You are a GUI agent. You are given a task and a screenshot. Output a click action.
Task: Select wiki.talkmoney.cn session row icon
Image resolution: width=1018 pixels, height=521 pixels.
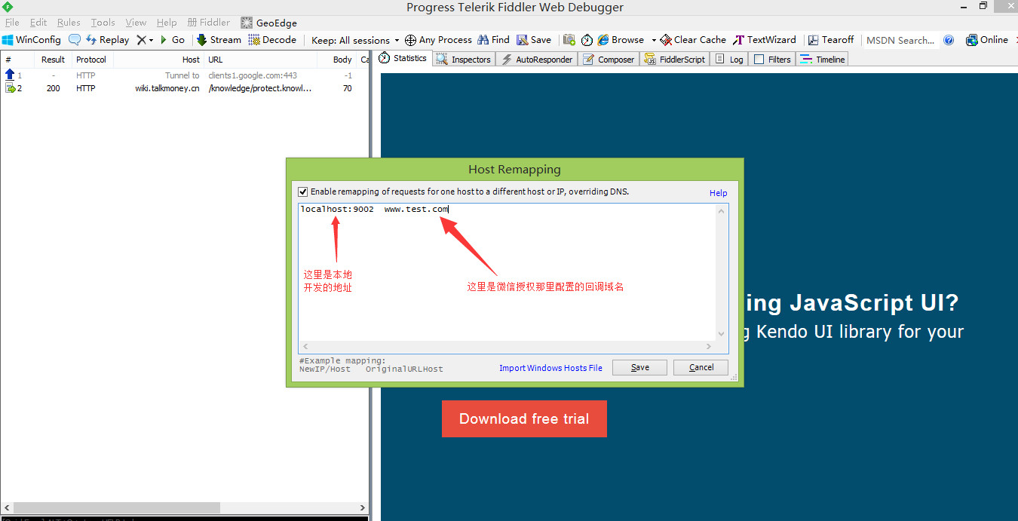pyautogui.click(x=10, y=88)
